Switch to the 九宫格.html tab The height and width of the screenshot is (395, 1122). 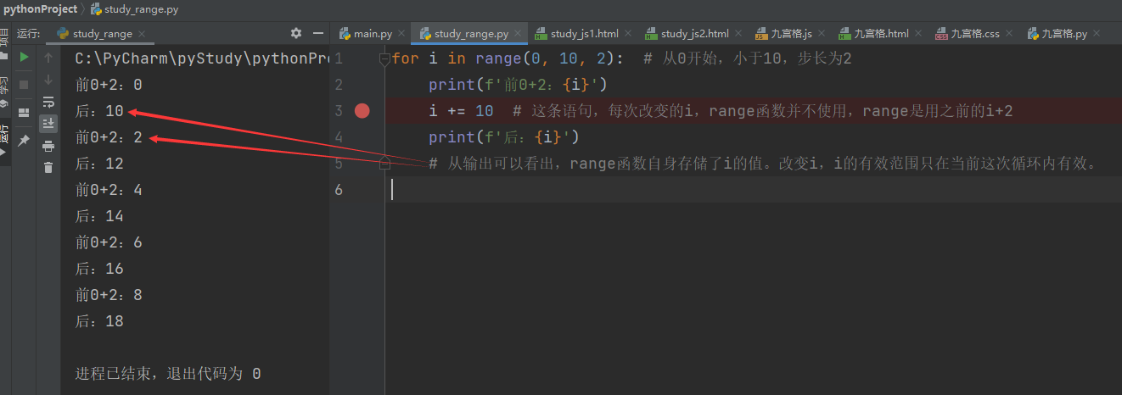(881, 34)
